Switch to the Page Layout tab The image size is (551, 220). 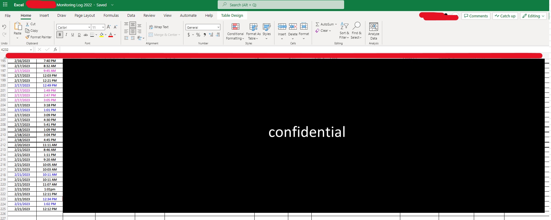coord(85,16)
